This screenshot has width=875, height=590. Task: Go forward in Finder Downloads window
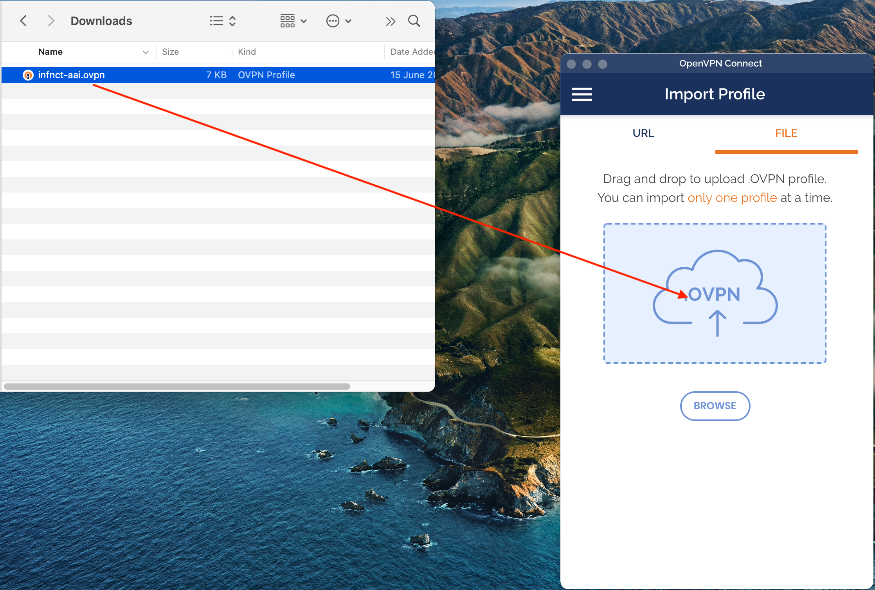click(x=50, y=21)
